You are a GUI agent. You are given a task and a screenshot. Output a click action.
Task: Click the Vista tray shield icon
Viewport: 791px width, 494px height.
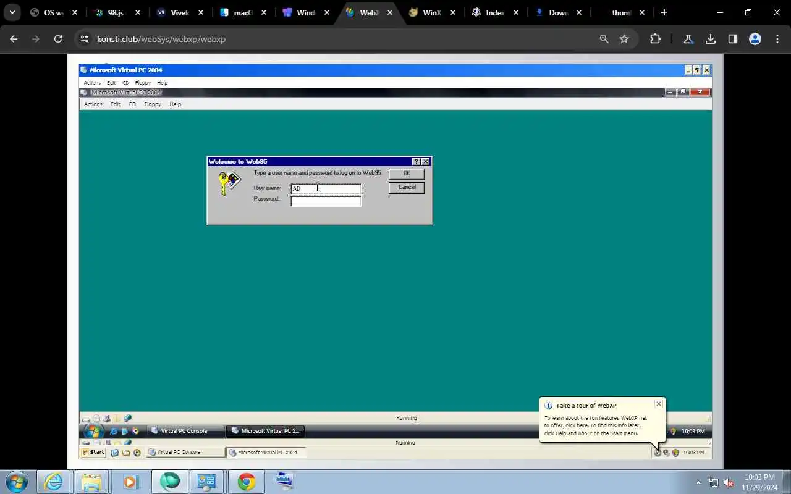[673, 431]
